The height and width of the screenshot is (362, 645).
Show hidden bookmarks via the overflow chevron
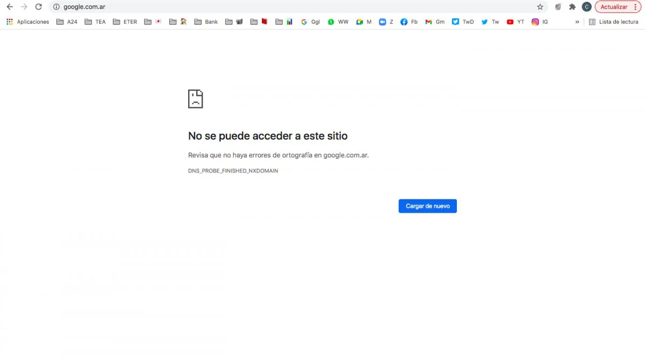577,21
